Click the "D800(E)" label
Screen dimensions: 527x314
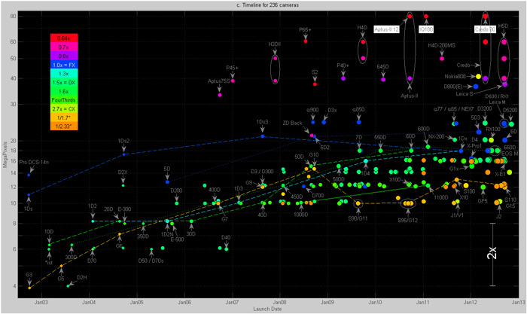tap(453, 87)
